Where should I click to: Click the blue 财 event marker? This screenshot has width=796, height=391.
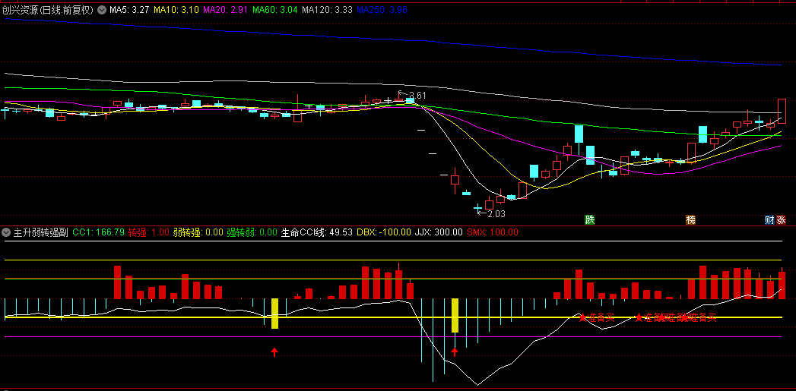click(x=769, y=219)
